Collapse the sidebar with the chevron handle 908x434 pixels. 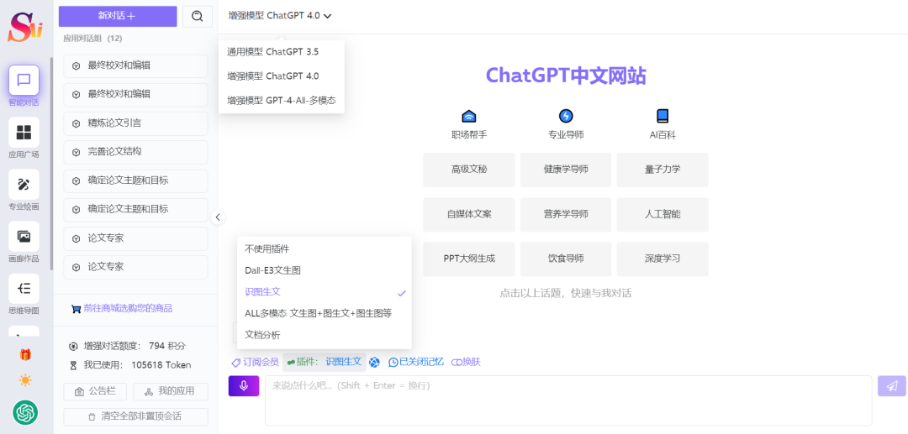218,217
